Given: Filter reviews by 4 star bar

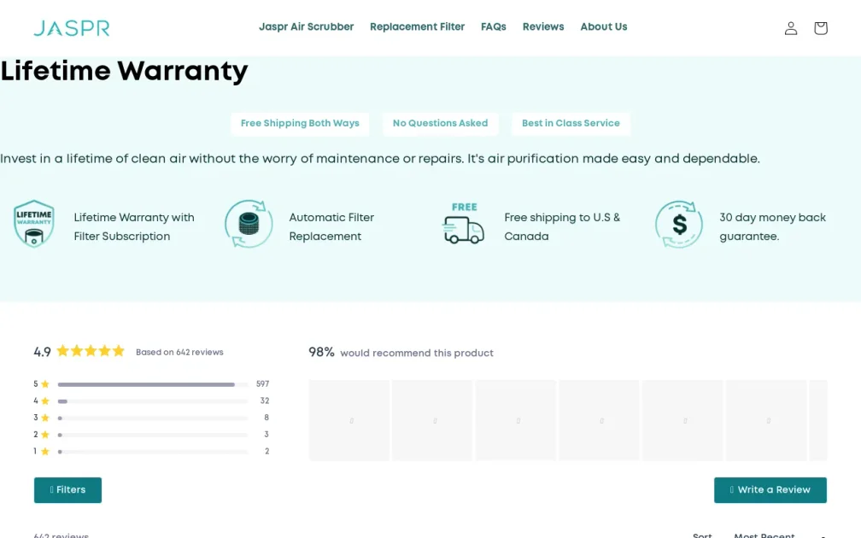Looking at the screenshot, I should coord(153,401).
